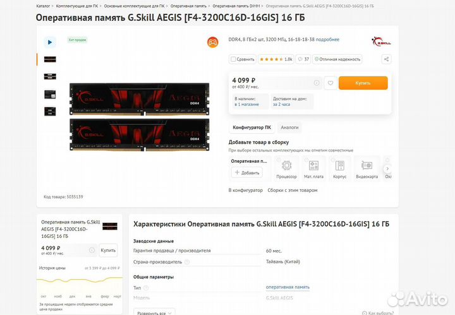Play the product video in gallery
Image resolution: width=455 pixels, height=315 pixels.
click(50, 42)
